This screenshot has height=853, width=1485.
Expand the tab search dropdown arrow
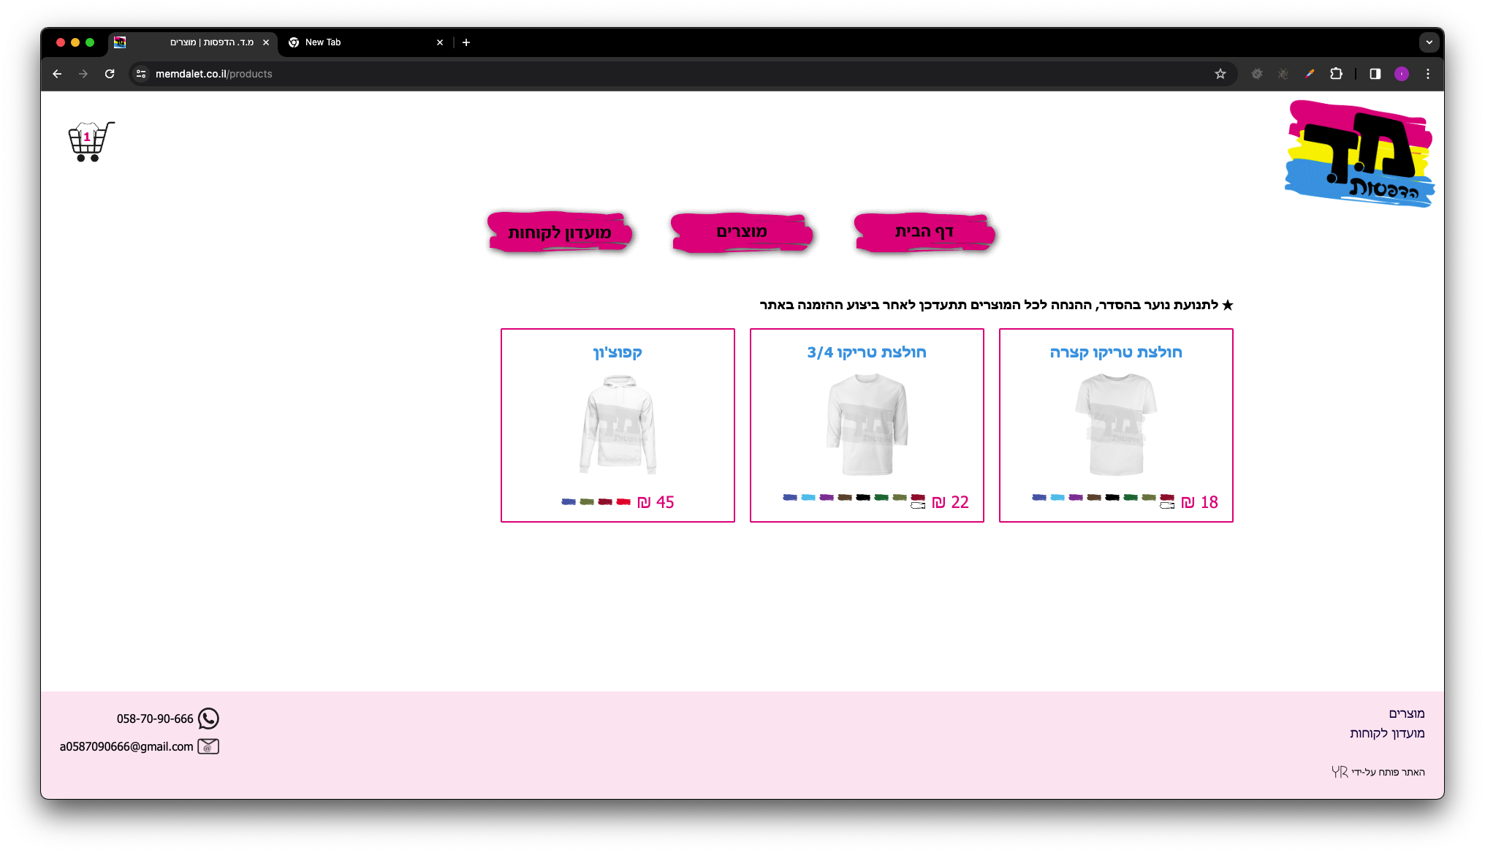pyautogui.click(x=1429, y=42)
